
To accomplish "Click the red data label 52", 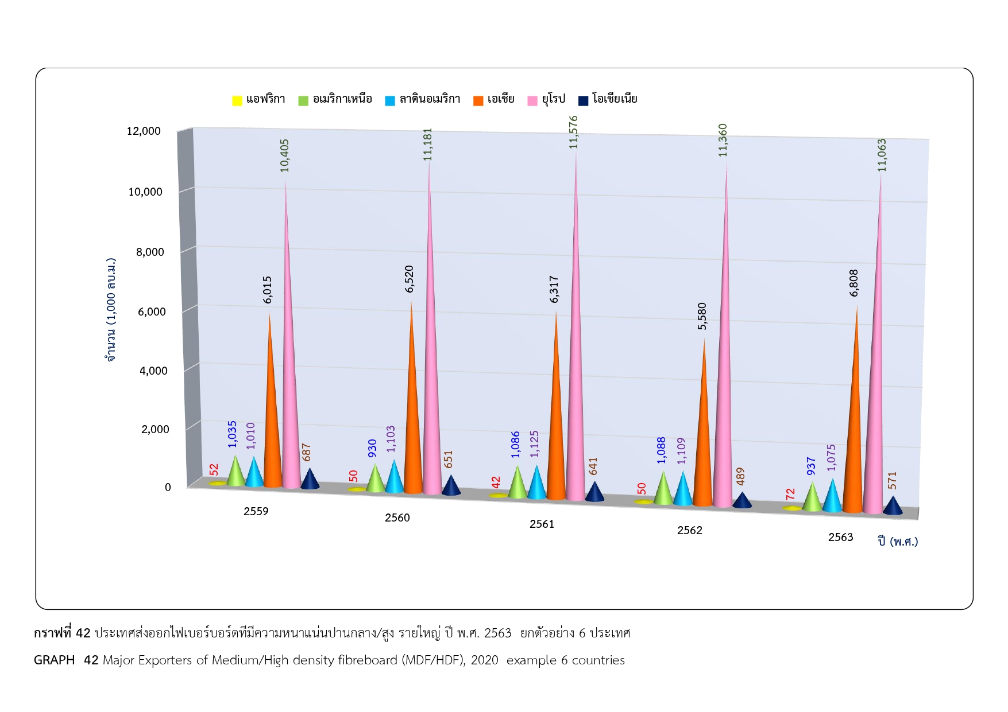I will [x=214, y=470].
